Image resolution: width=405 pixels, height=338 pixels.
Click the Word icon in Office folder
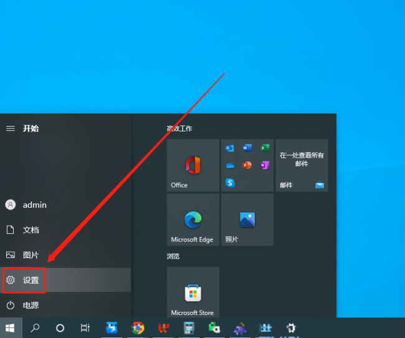(x=247, y=148)
